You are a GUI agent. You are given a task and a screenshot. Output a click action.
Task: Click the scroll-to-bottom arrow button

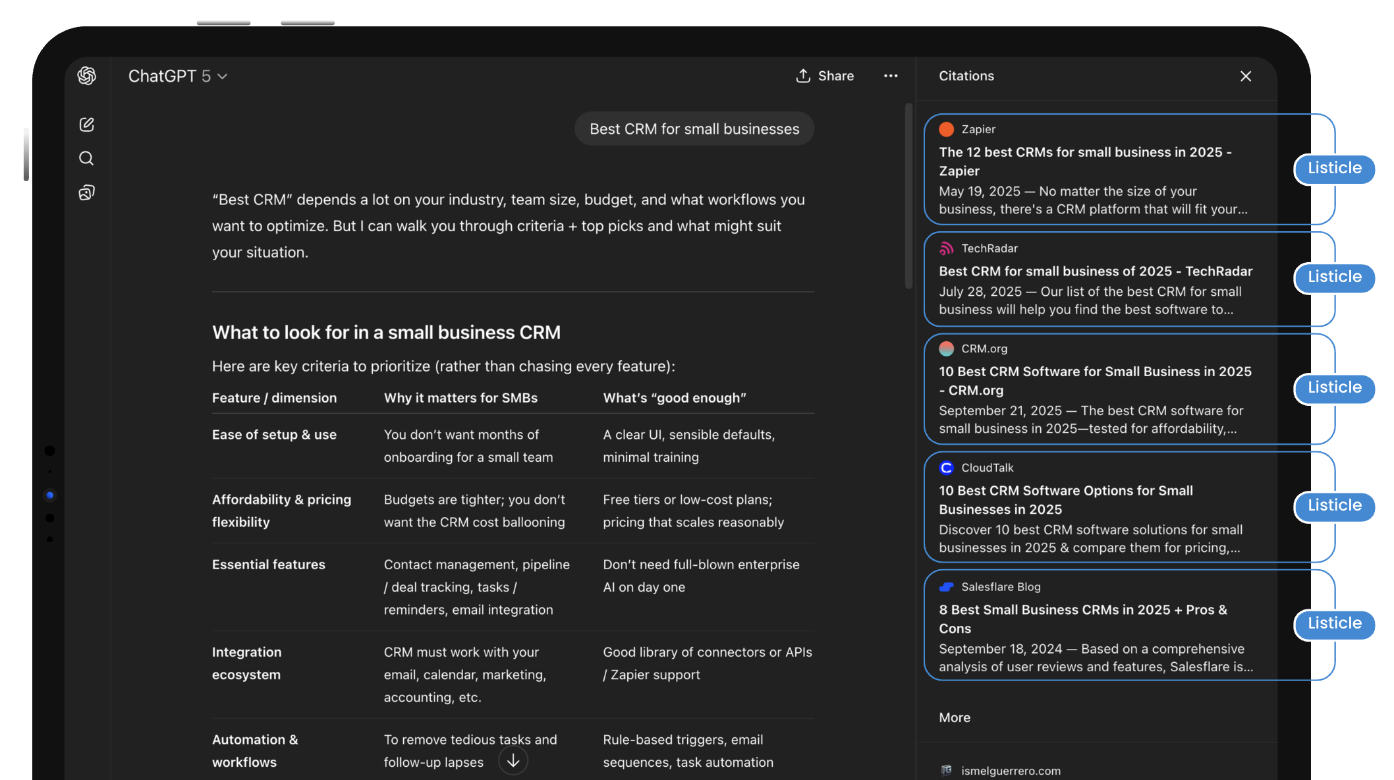pos(513,760)
